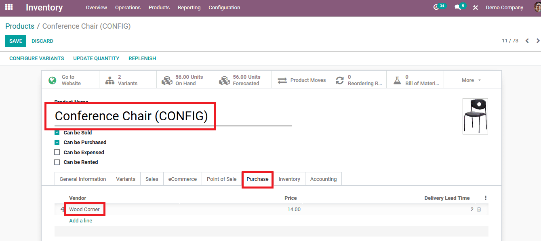Click the Wood Corner vendor cell

click(x=84, y=210)
